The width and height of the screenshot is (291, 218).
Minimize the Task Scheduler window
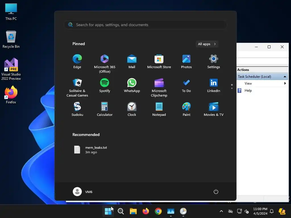256,47
